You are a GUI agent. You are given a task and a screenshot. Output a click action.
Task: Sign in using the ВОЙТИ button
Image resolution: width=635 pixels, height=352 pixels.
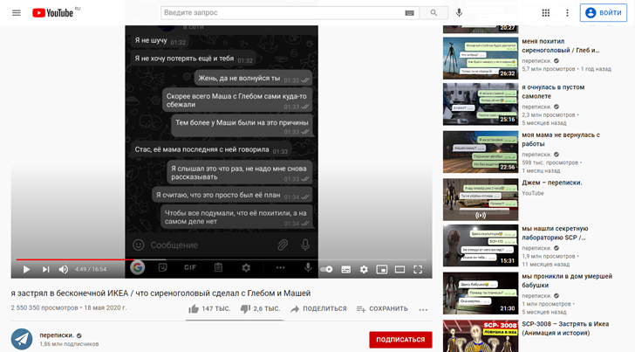[607, 13]
